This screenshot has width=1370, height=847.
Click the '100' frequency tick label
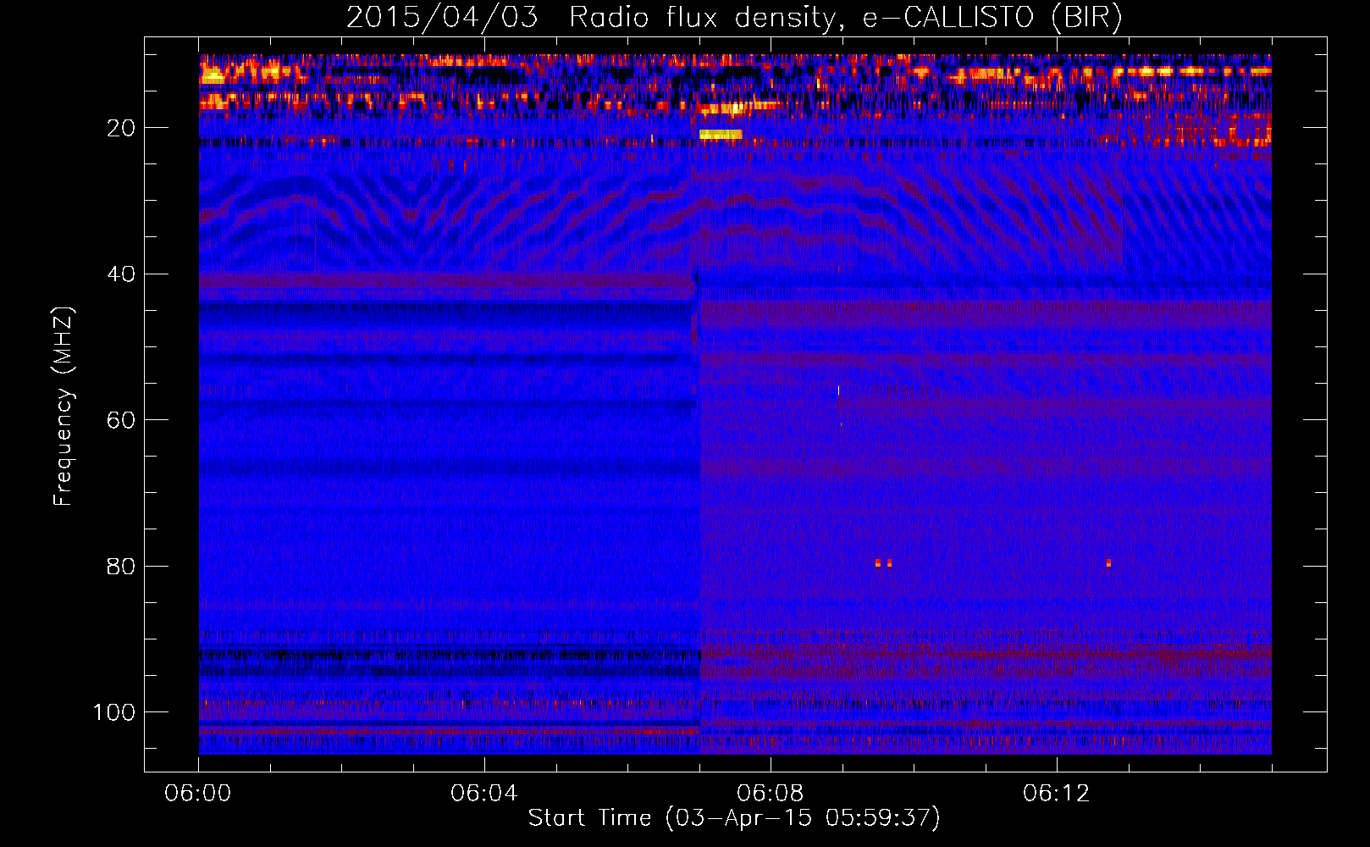tap(114, 712)
